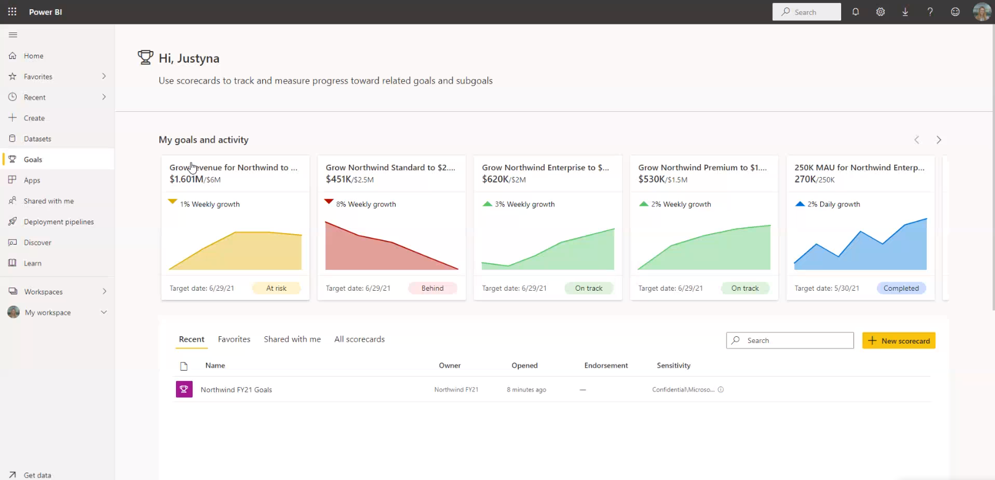The width and height of the screenshot is (995, 480).
Task: Click the Power BI brand label
Action: point(46,12)
